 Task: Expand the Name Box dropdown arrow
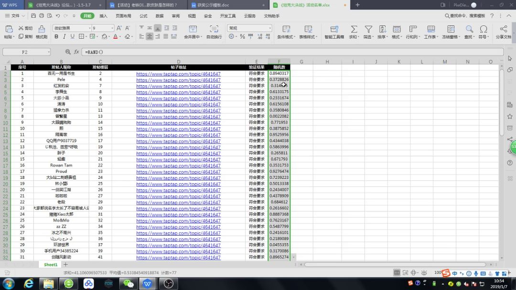(48, 52)
